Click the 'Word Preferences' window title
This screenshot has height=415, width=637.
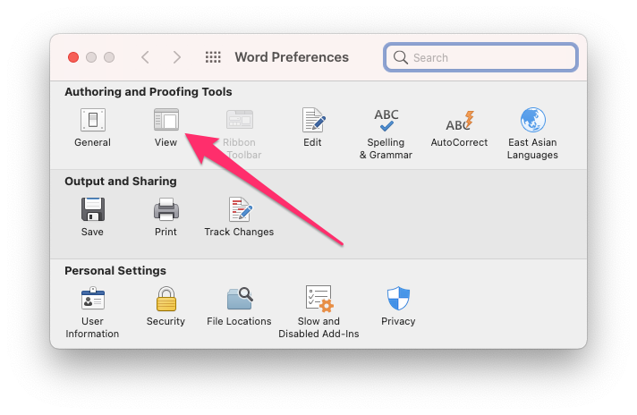[292, 57]
